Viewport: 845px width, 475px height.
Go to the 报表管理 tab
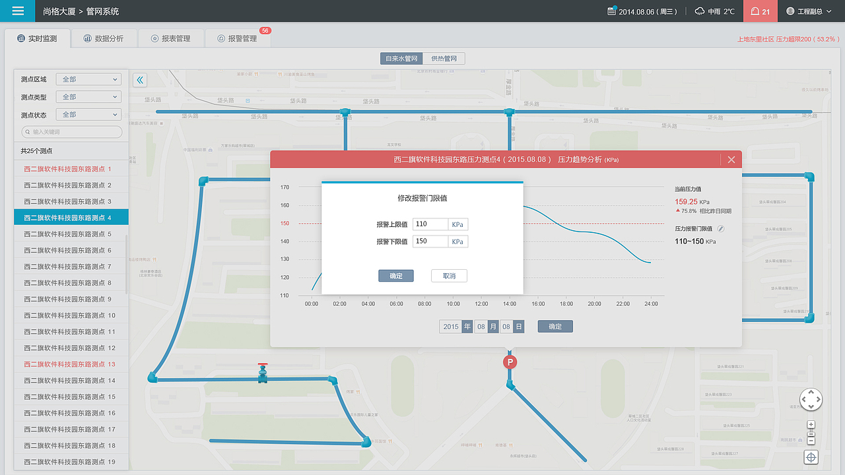[x=171, y=38]
